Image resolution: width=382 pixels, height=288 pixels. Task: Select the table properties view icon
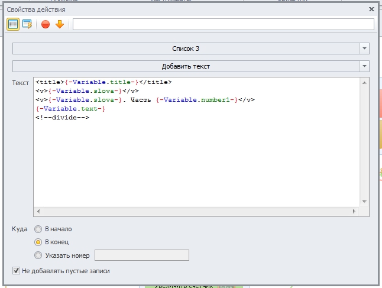click(13, 24)
